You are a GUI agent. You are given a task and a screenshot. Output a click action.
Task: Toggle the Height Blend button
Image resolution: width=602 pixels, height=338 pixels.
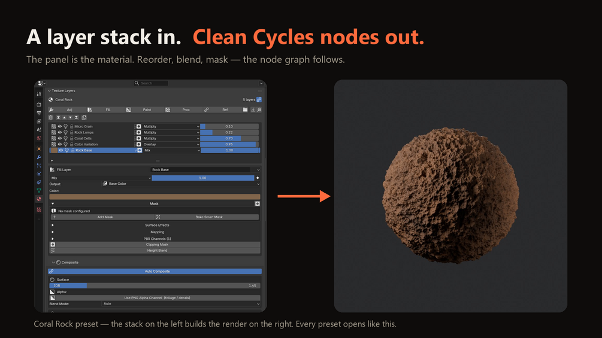pyautogui.click(x=155, y=251)
